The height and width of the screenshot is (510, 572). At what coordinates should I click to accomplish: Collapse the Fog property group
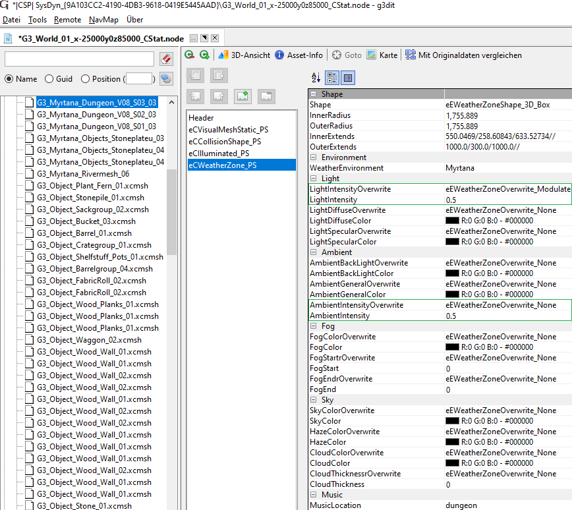click(313, 326)
